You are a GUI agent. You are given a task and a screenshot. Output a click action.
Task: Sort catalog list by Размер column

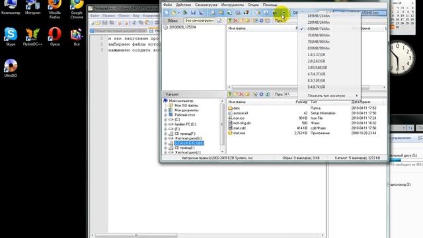(301, 102)
